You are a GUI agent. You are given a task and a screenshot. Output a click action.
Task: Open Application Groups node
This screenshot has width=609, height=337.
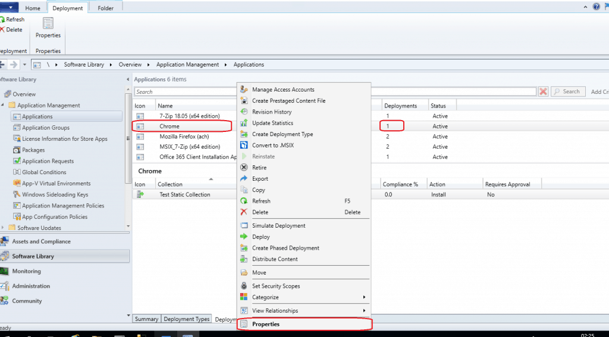[46, 128]
